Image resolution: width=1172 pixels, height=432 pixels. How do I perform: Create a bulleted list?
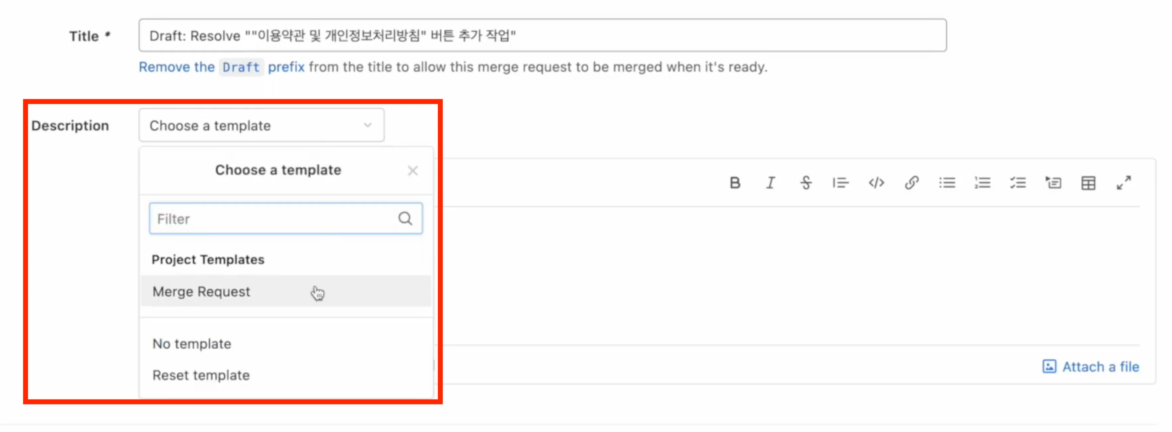click(x=947, y=183)
